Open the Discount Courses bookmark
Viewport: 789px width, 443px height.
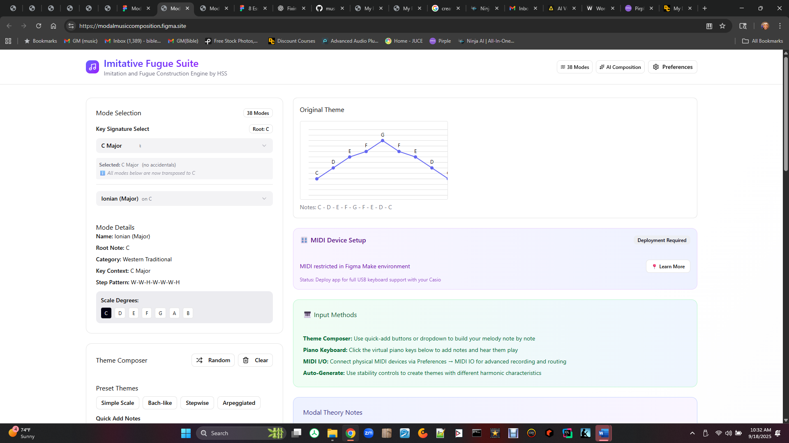291,41
